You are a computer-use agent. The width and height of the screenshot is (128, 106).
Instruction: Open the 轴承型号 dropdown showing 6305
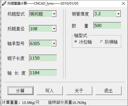click(x=54, y=43)
